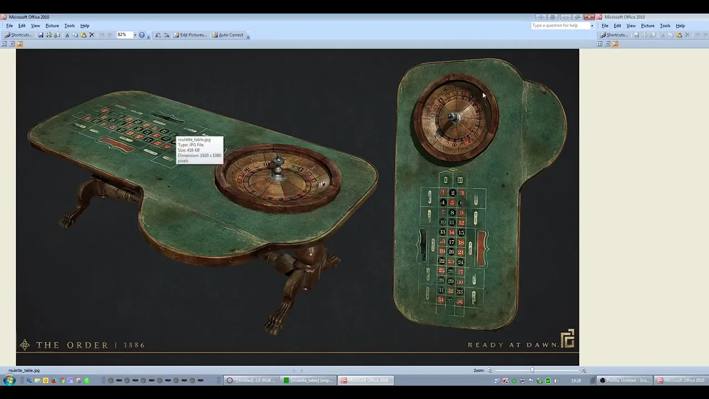Image resolution: width=709 pixels, height=399 pixels.
Task: Click the Rotate Left icon in the main toolbar
Action: tap(158, 35)
